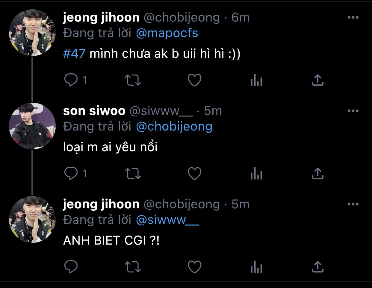
Task: Like the "#47 mình chưa ak" tweet
Action: coord(194,80)
